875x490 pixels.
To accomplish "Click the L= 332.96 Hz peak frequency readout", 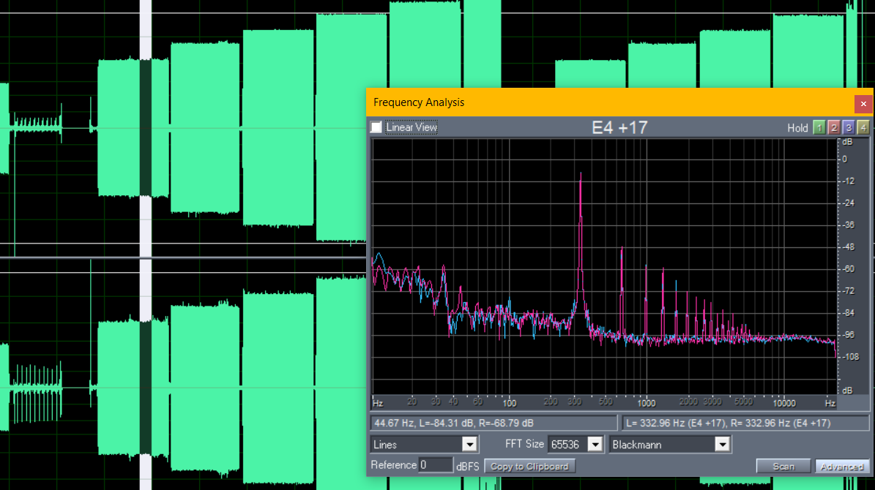I will point(745,423).
